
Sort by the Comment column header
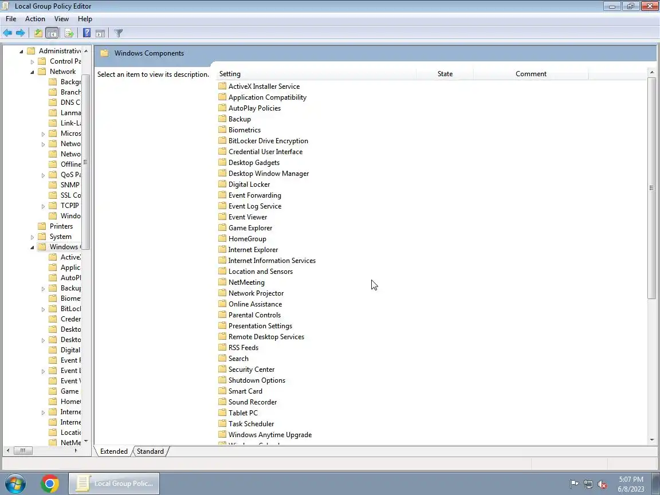(x=531, y=74)
